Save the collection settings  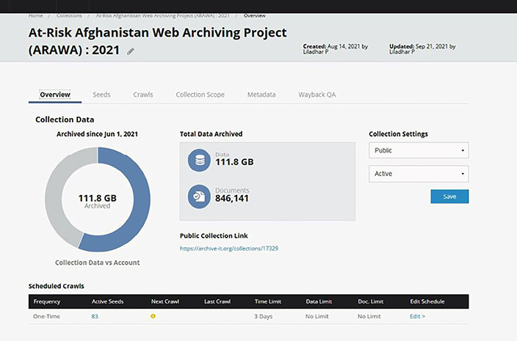pyautogui.click(x=449, y=197)
